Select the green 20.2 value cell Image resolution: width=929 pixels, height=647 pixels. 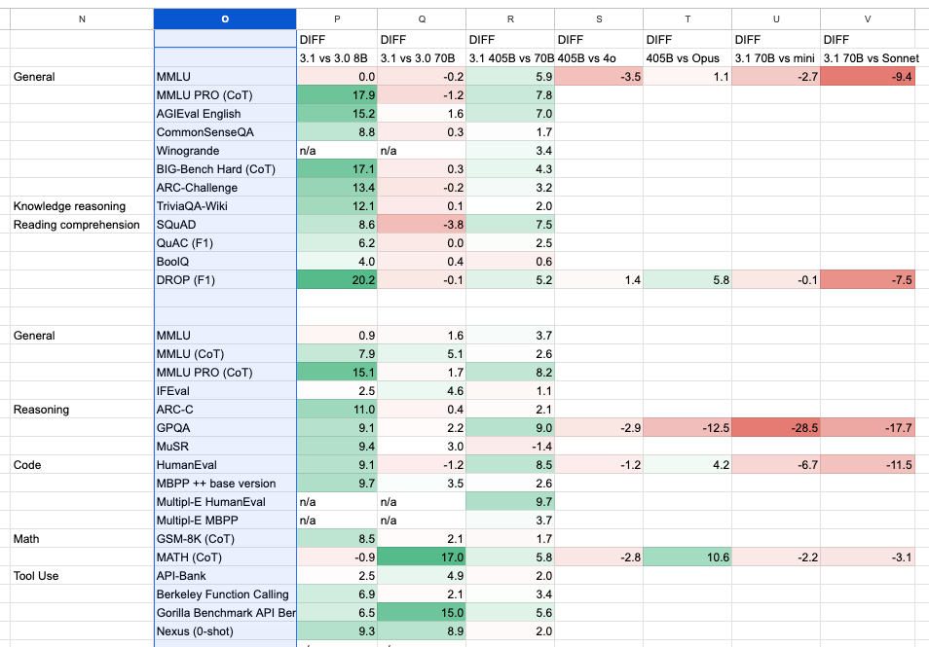(337, 280)
